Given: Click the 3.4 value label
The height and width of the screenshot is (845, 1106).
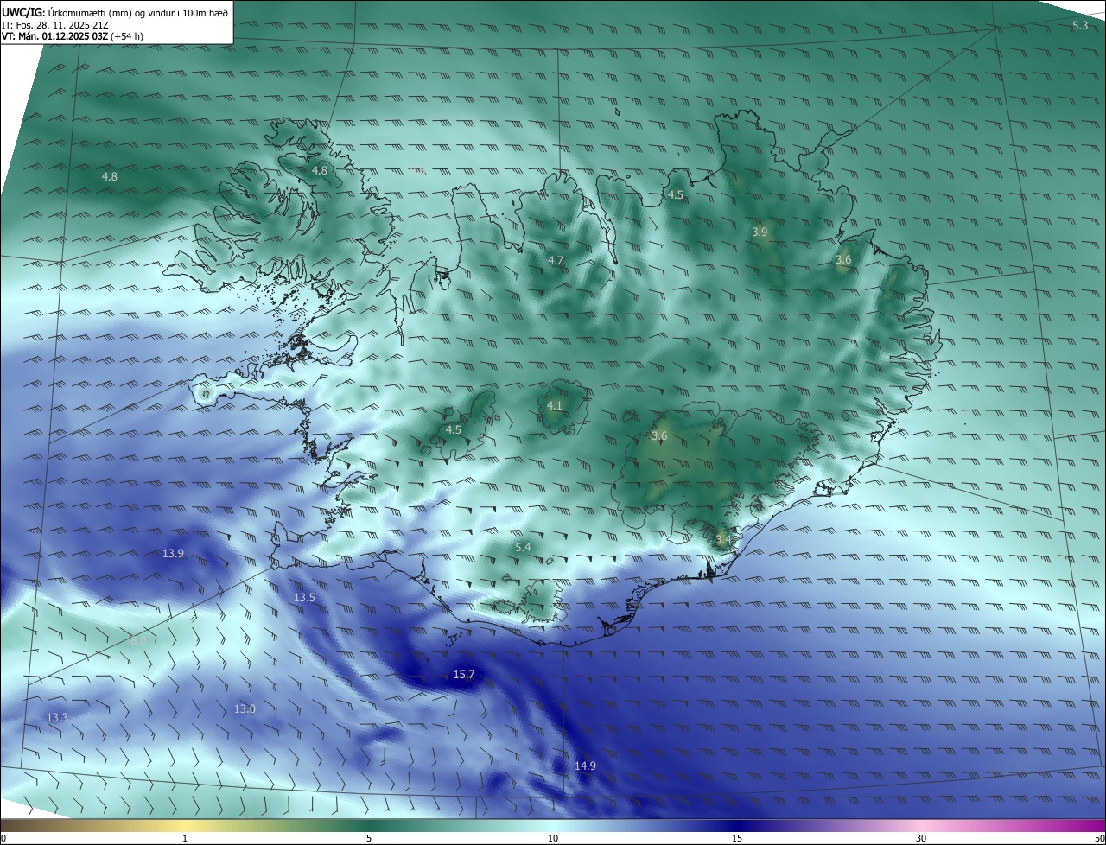Looking at the screenshot, I should coord(723,540).
